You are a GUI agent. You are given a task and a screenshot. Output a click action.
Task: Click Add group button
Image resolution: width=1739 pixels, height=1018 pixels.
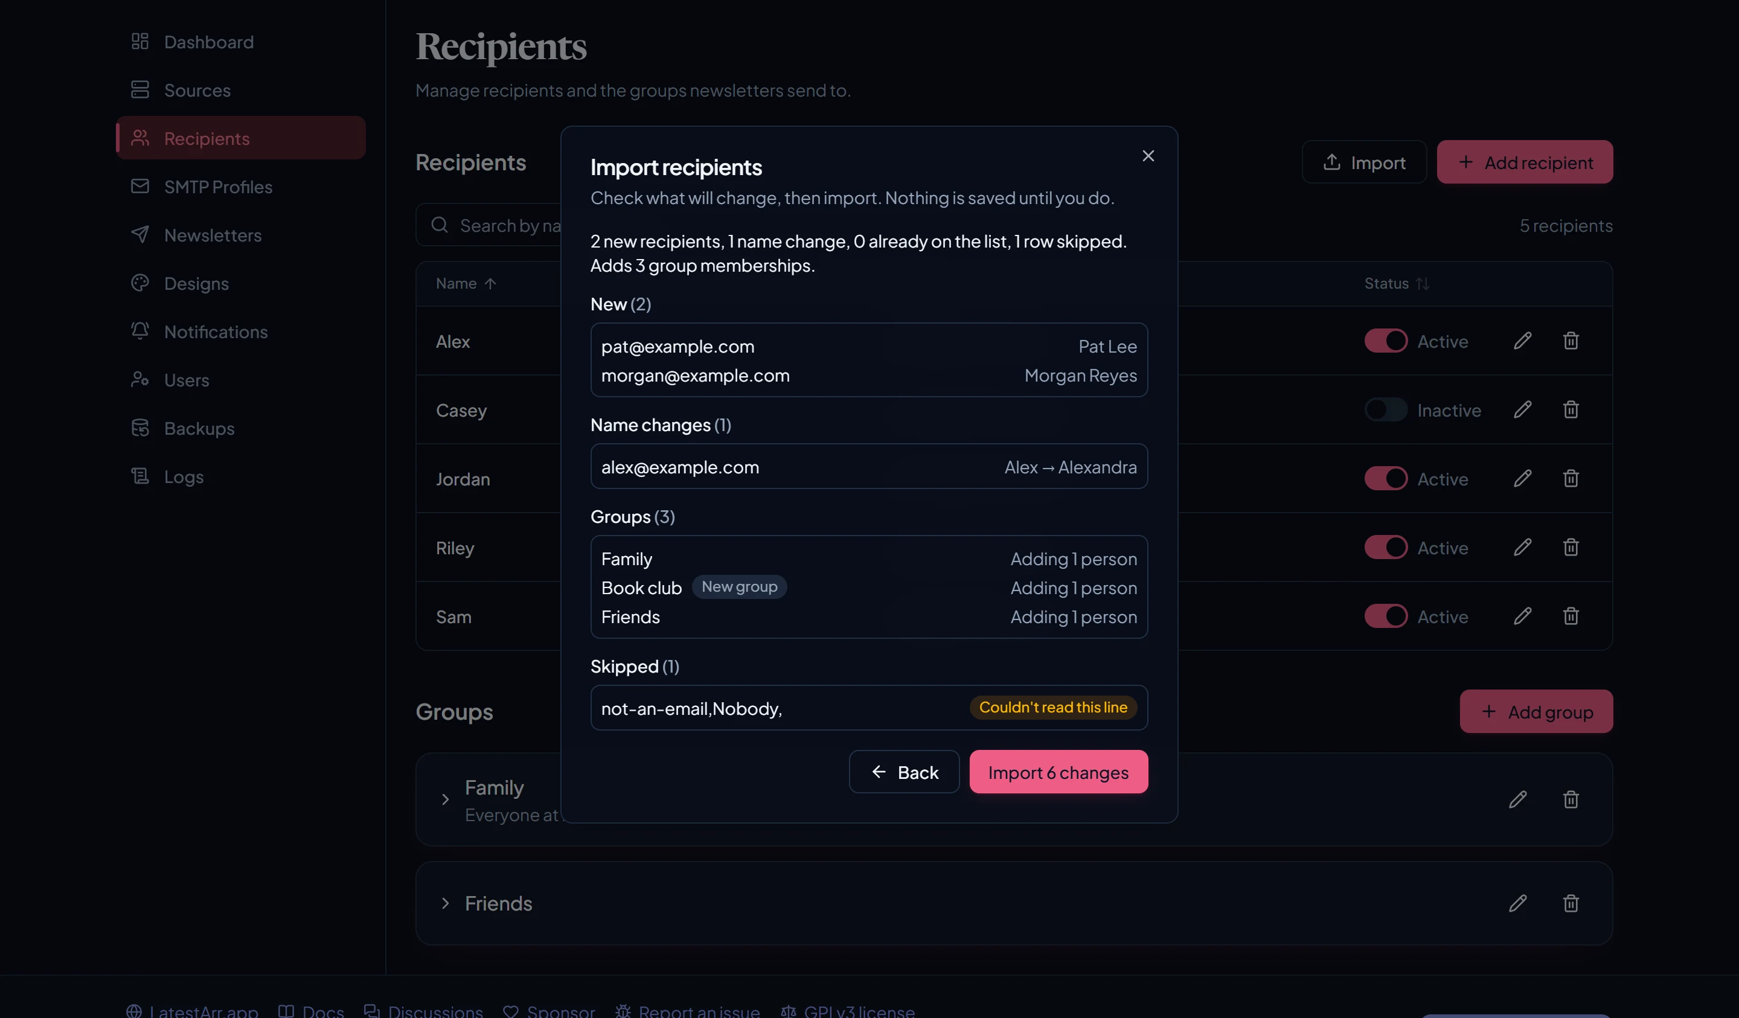(1536, 711)
